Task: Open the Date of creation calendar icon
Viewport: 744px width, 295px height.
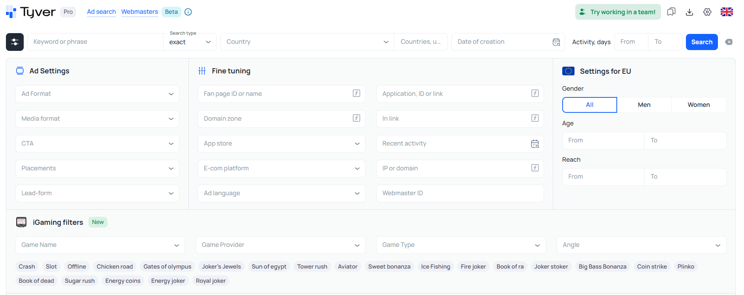Action: [556, 42]
